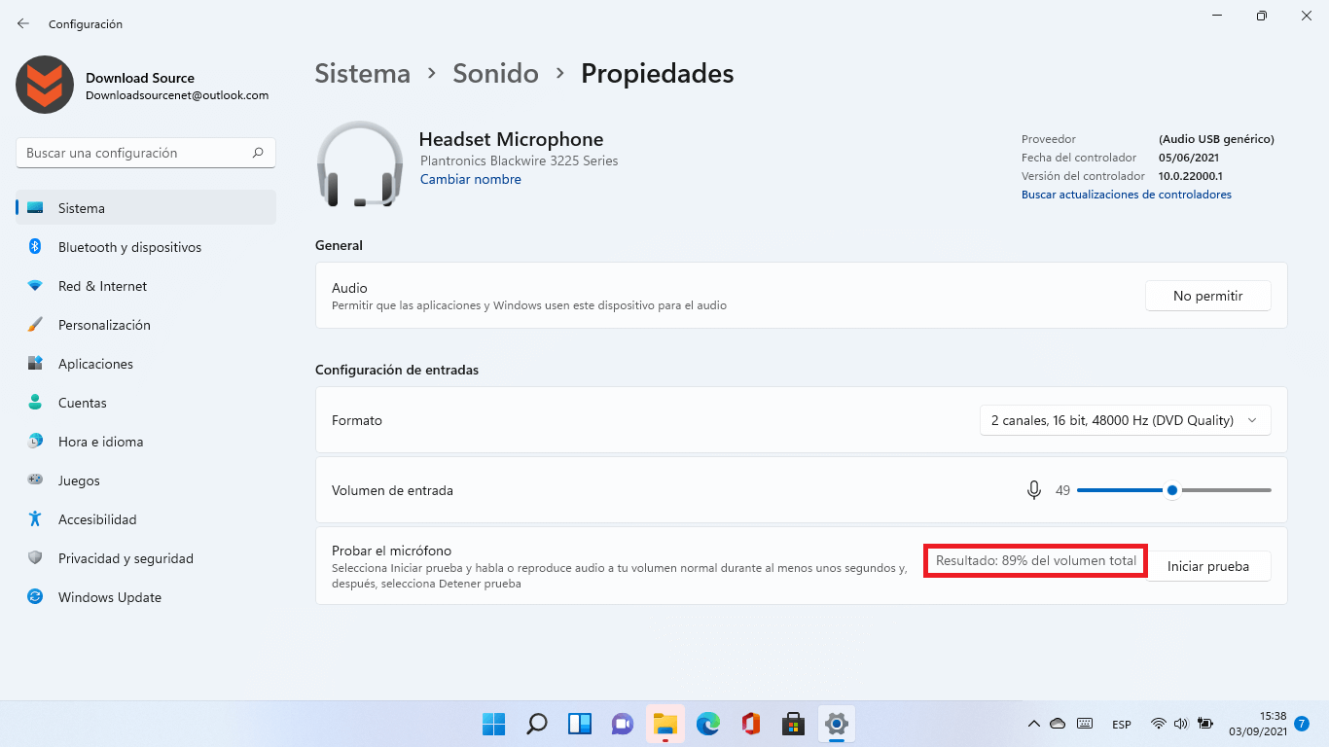Go back to Sistema in the breadcrumb
The image size is (1329, 747).
[x=363, y=73]
